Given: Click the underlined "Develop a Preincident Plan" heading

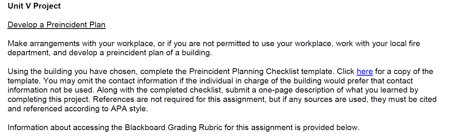Looking at the screenshot, I should point(57,25).
